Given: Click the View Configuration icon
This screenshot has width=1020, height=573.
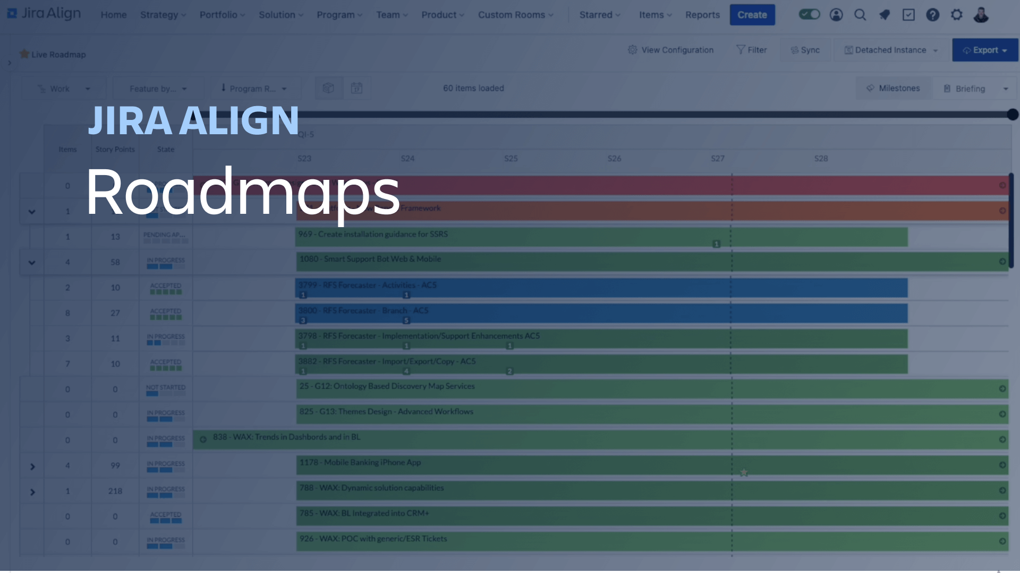Looking at the screenshot, I should point(632,50).
